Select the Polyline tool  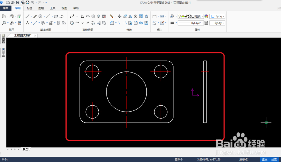click(x=62, y=16)
